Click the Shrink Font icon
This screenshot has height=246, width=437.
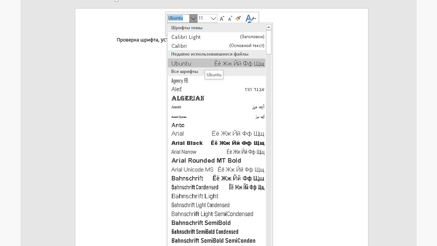coord(230,19)
